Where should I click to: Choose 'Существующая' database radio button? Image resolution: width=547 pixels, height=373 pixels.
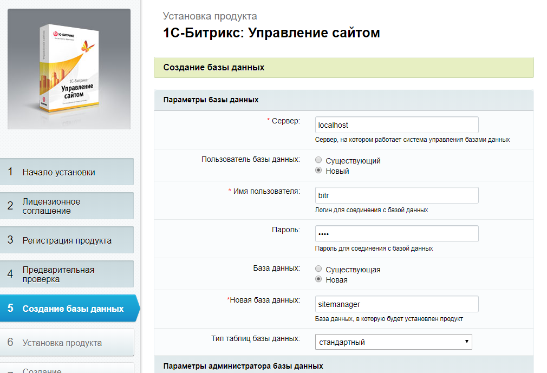click(318, 269)
